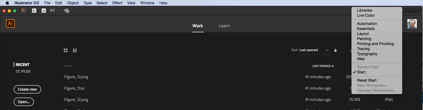The height and width of the screenshot is (110, 423).
Task: Launch Adobe Bridge with the Br icon
Action: pyautogui.click(x=34, y=11)
